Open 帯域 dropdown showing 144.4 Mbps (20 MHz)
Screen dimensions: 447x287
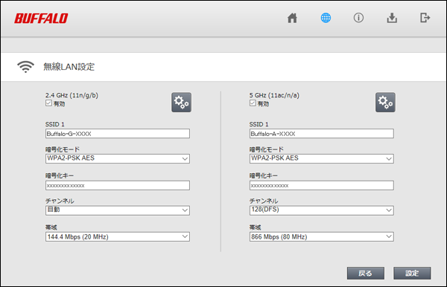pos(118,236)
